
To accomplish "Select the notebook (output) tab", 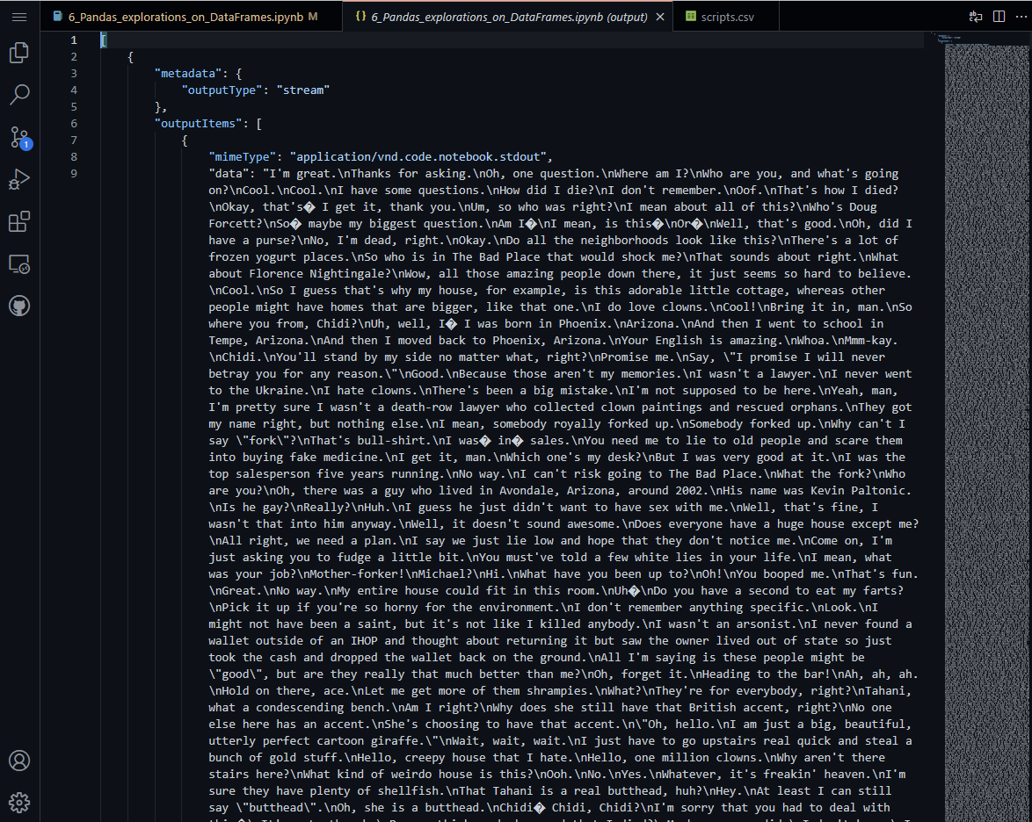I will point(509,17).
